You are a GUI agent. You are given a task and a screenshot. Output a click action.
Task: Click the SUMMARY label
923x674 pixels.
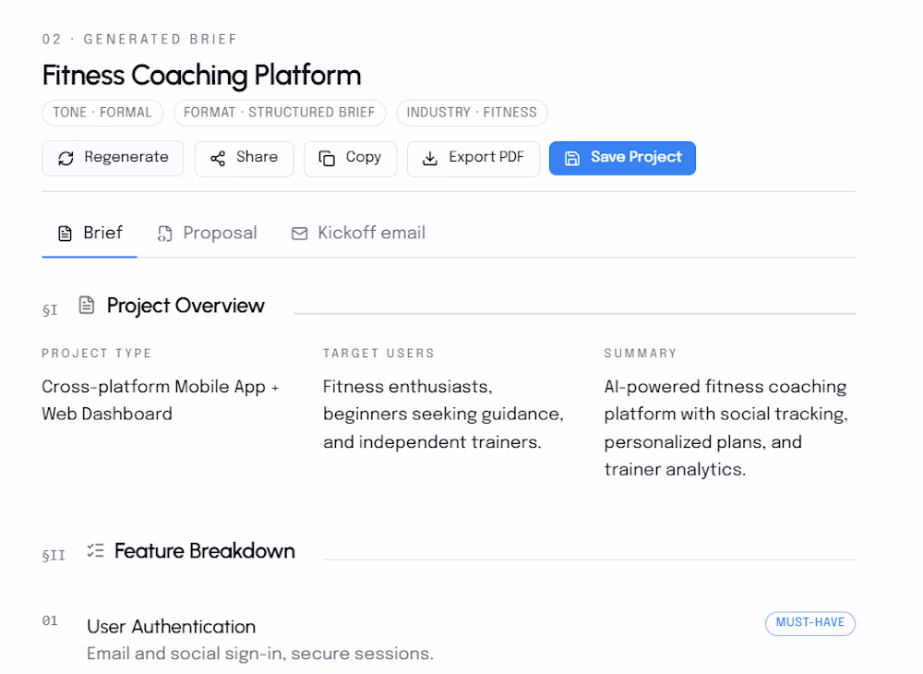tap(641, 354)
